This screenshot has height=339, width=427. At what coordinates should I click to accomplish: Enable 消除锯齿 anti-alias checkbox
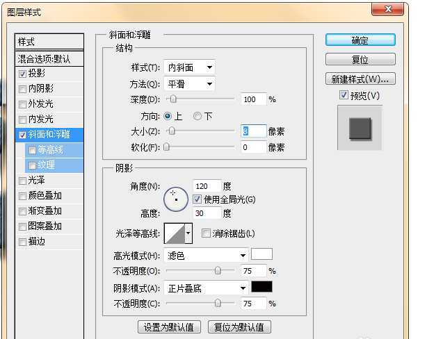pyautogui.click(x=206, y=233)
